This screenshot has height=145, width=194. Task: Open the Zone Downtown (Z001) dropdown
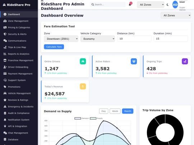point(61,39)
